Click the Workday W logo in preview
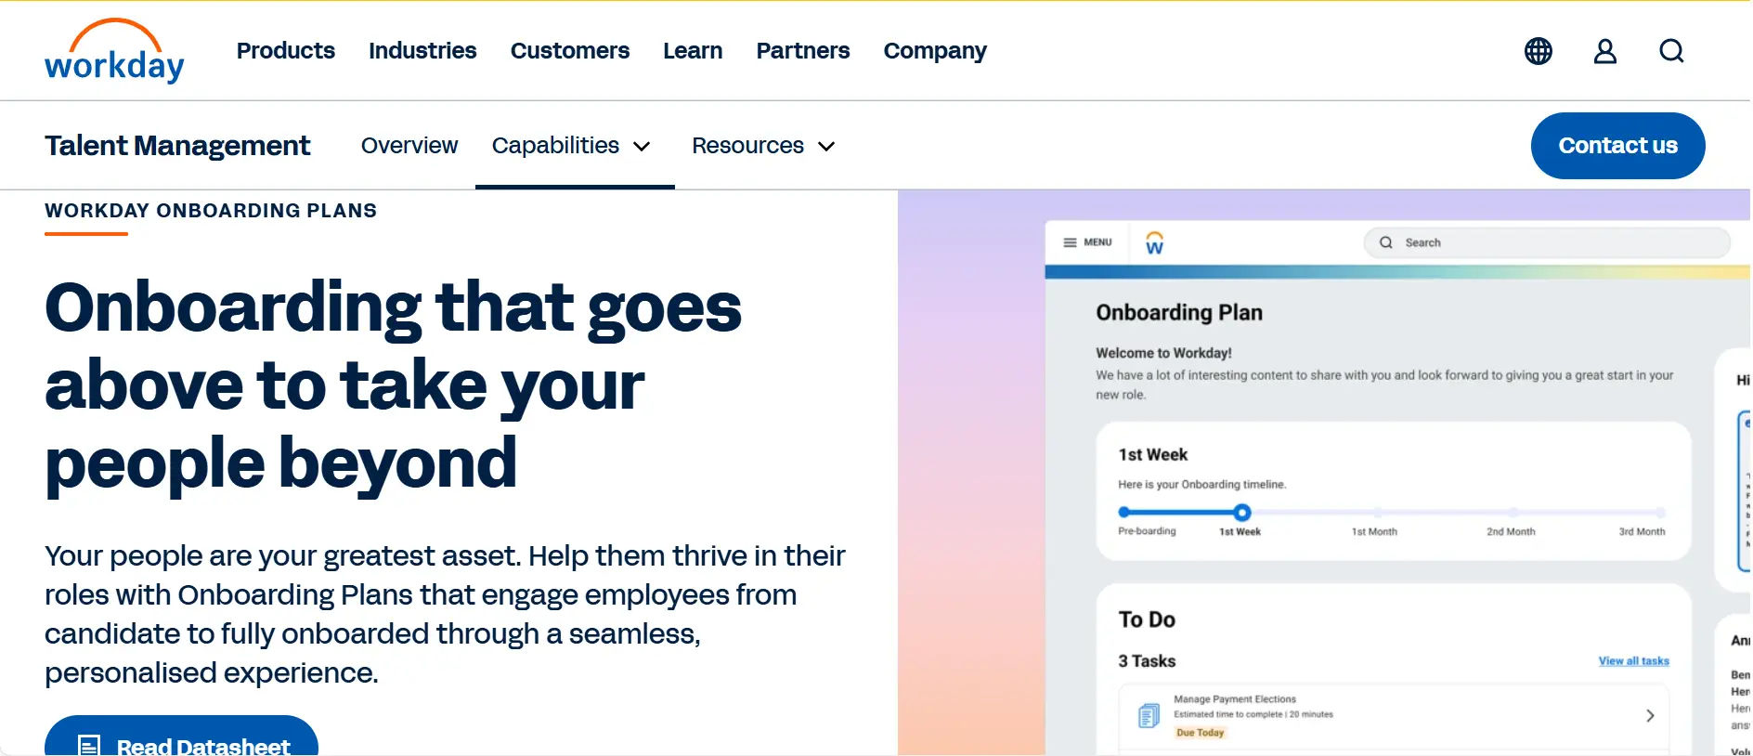The image size is (1753, 756). point(1154,243)
